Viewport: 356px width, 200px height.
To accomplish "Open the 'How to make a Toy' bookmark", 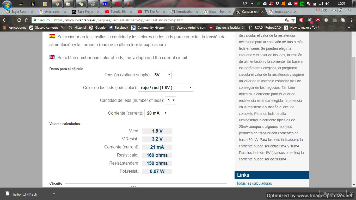I will point(302,27).
